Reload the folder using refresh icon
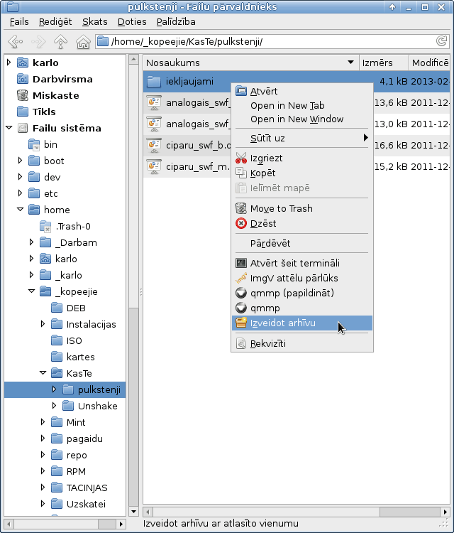The image size is (454, 533). 441,41
